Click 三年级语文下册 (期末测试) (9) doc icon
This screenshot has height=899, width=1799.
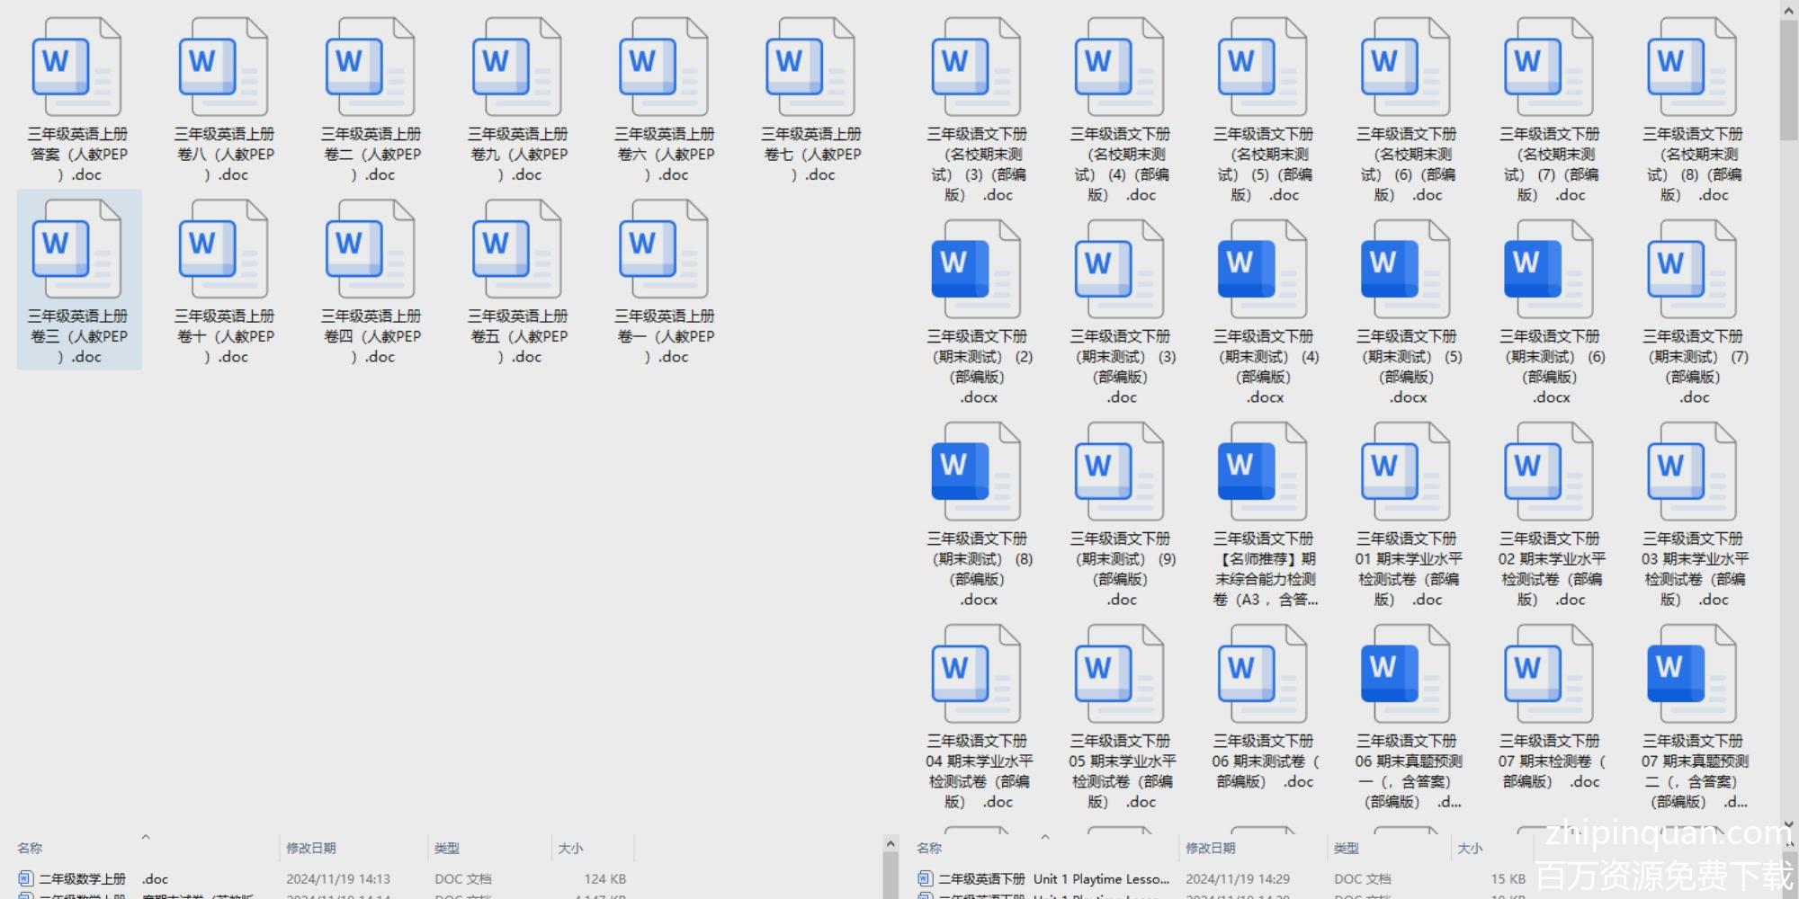[1120, 471]
